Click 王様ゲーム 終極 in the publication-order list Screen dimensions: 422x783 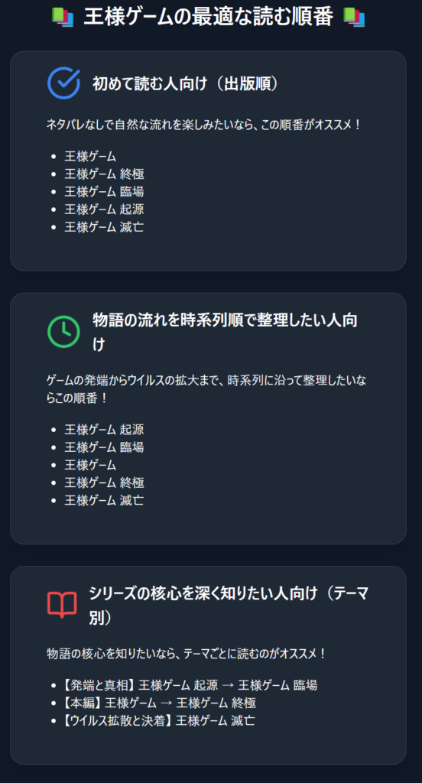tap(105, 174)
